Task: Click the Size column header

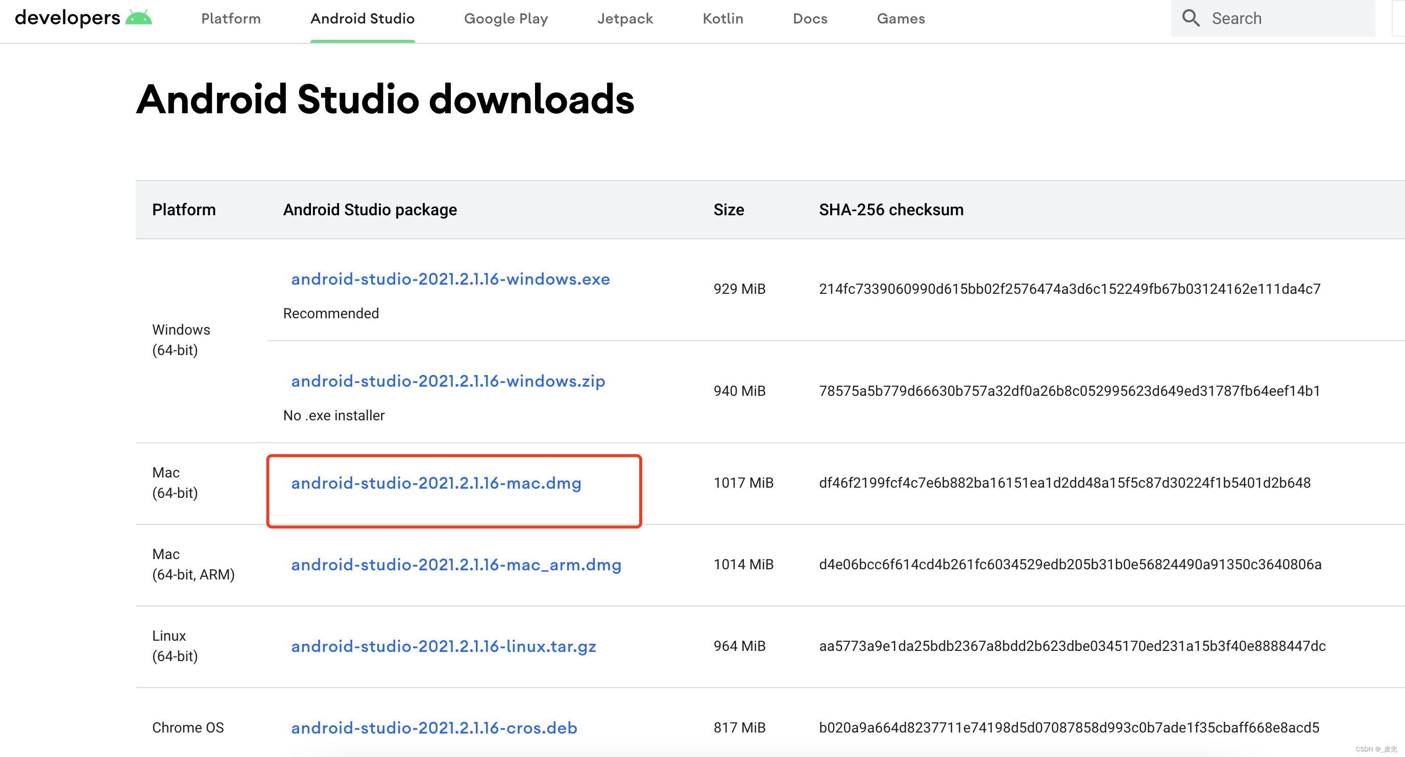Action: (x=729, y=209)
